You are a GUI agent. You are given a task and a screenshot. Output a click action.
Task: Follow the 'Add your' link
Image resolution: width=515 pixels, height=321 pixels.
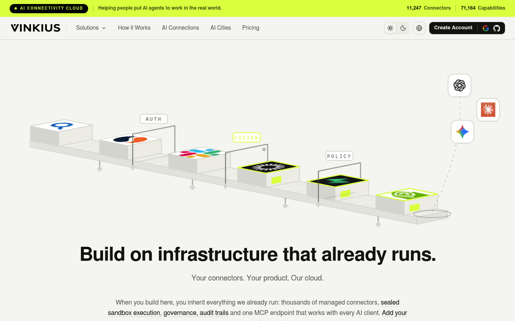click(394, 313)
